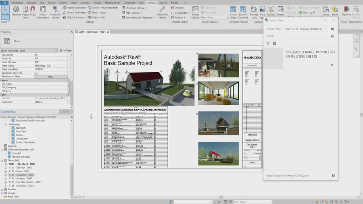Open Macro Security

pos(335,11)
